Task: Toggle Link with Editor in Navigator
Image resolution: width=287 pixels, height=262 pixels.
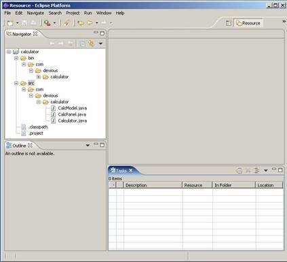Action: click(x=92, y=43)
